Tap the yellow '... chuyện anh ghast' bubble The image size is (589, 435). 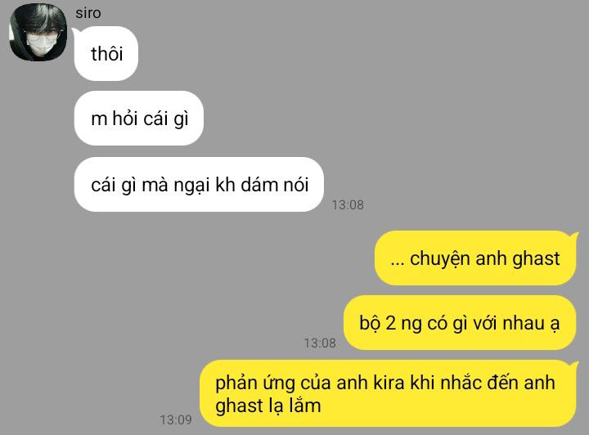pyautogui.click(x=475, y=258)
